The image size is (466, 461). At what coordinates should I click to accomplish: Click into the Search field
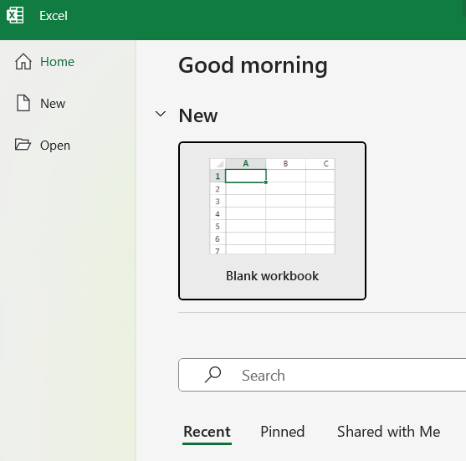point(322,375)
